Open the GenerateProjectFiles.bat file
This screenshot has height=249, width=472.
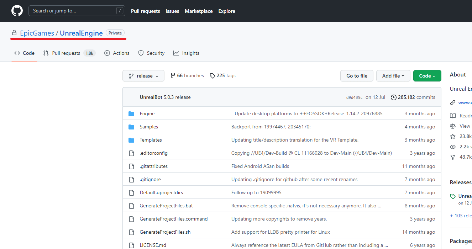pos(166,206)
